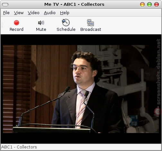Open the Help menu

[x=65, y=13]
